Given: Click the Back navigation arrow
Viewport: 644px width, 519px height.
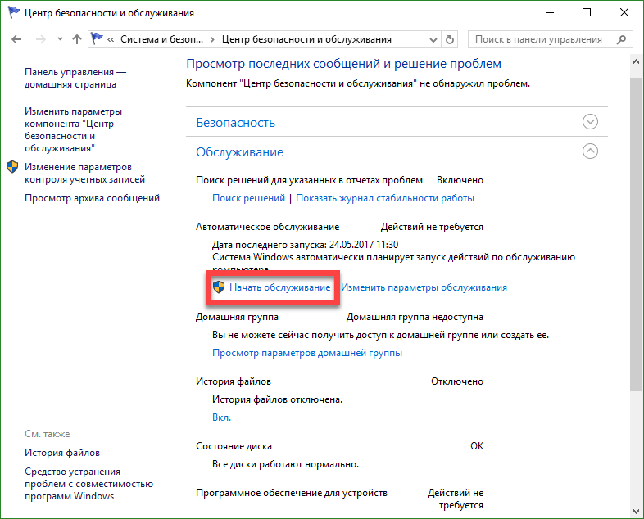Looking at the screenshot, I should (16, 39).
